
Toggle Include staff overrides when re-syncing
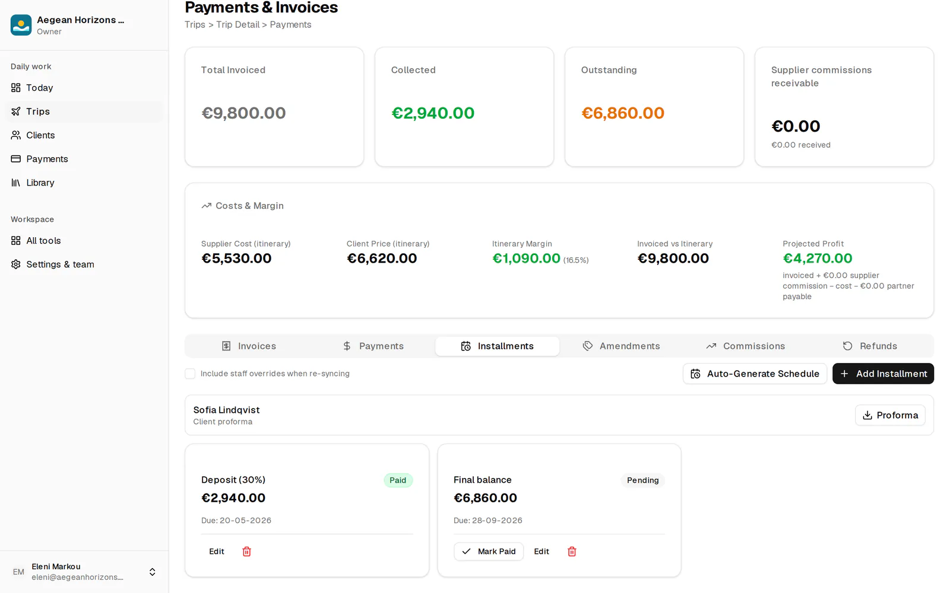tap(190, 374)
